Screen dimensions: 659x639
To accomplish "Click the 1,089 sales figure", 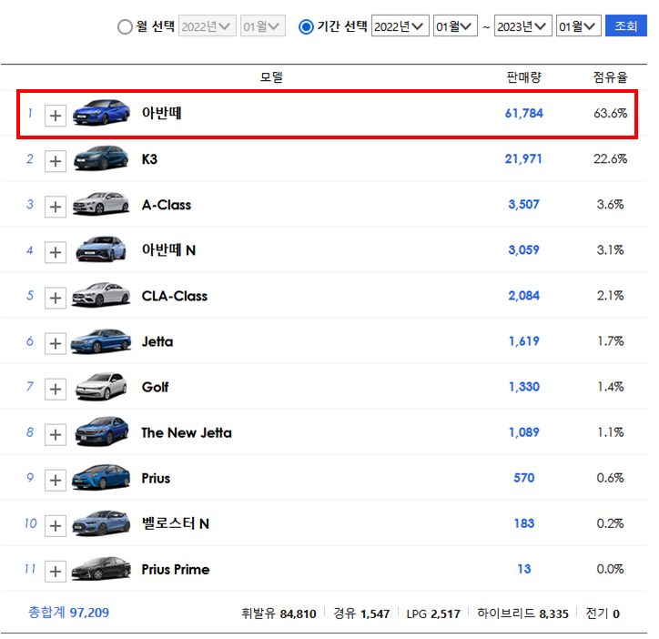I will click(x=523, y=432).
